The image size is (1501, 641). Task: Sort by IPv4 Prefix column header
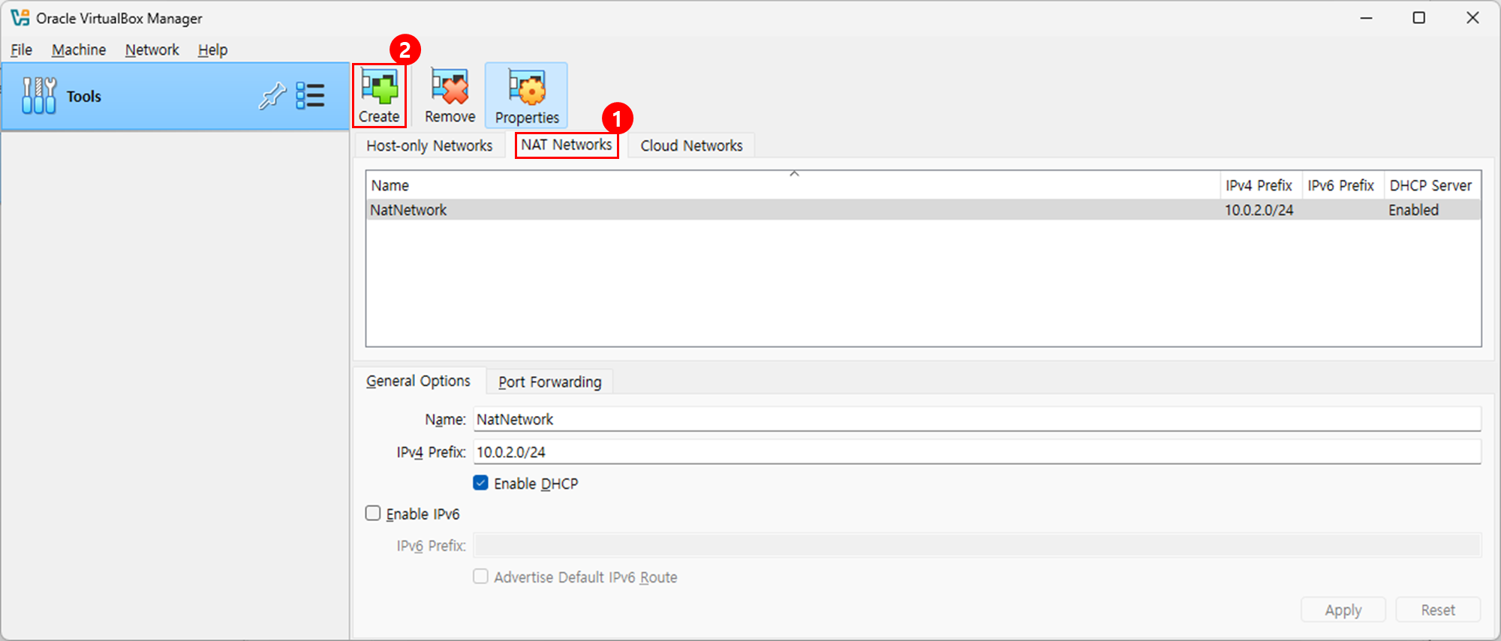[x=1261, y=185]
